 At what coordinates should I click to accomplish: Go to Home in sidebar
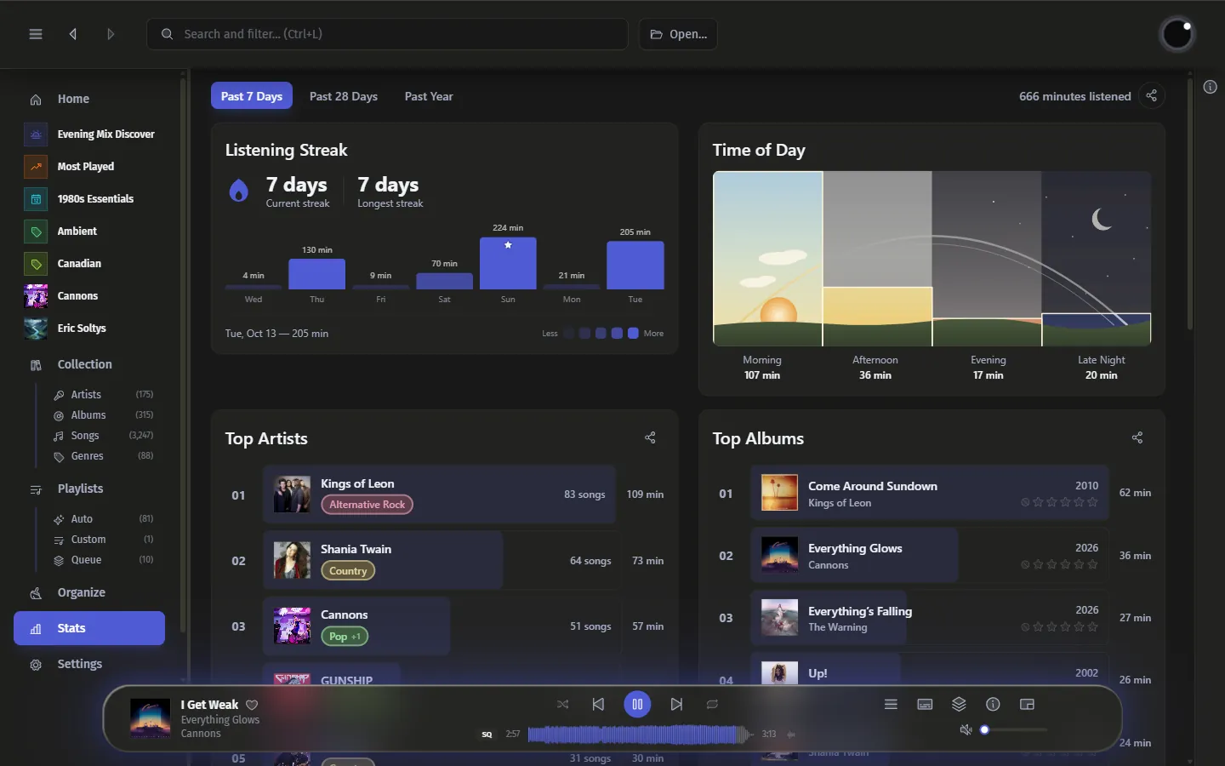89,99
